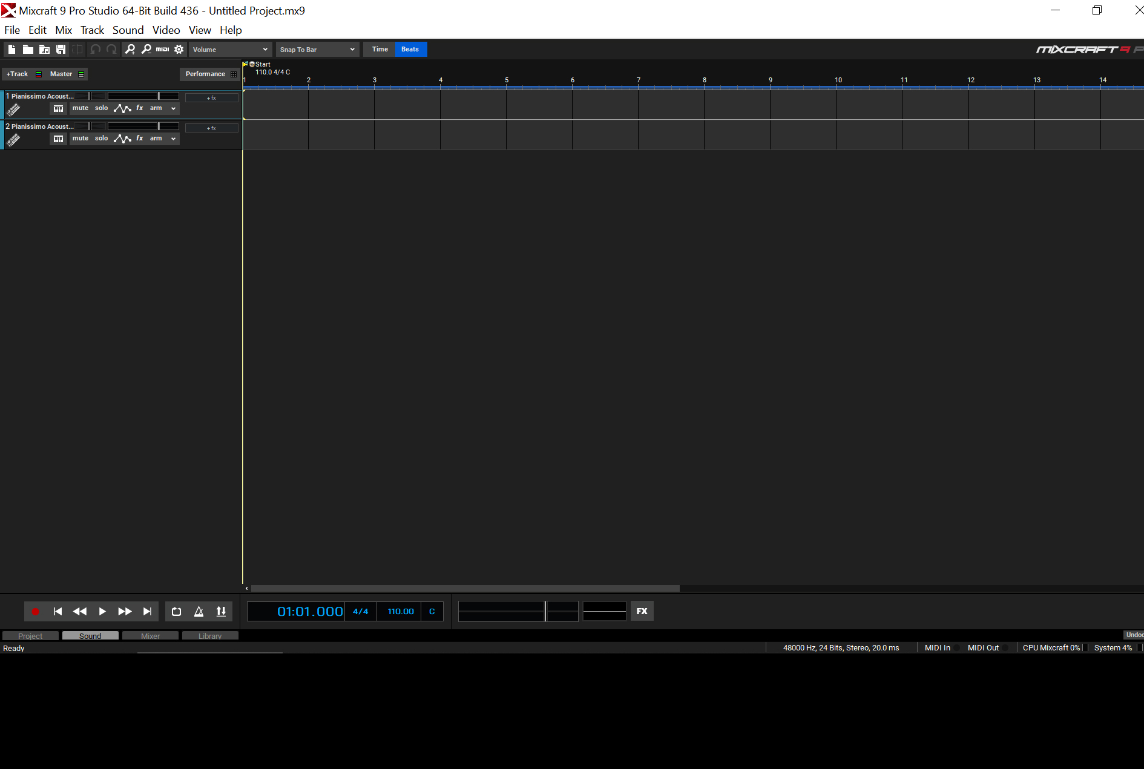1144x769 pixels.
Task: Toggle automation lane on track 1
Action: point(122,108)
